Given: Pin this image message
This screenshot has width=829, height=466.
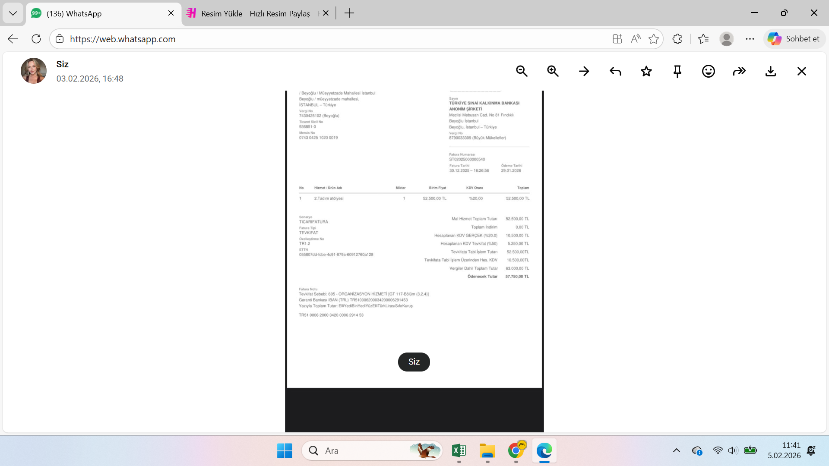Looking at the screenshot, I should click(x=677, y=71).
